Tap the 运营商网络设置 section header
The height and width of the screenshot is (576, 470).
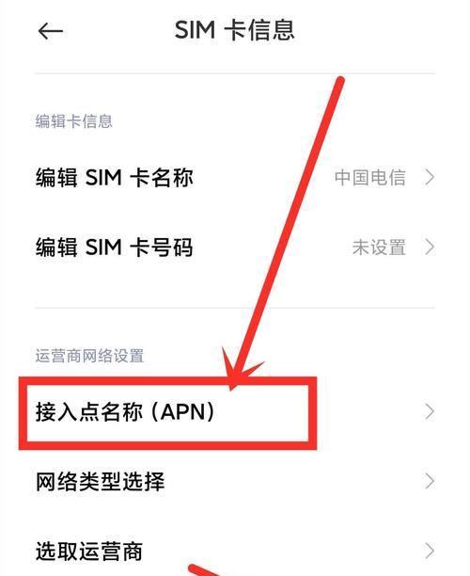pos(89,356)
